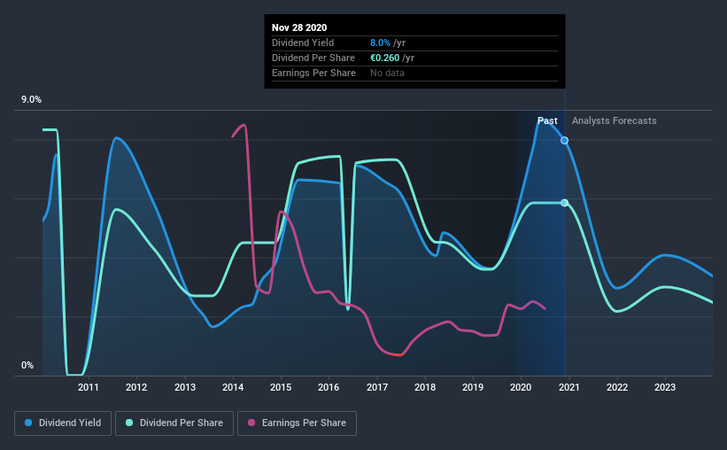Toggle the Earnings Per Share legend button
This screenshot has height=450, width=727.
click(x=297, y=423)
